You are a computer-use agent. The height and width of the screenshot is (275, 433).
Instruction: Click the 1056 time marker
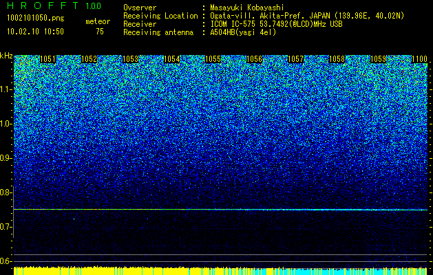pos(254,59)
